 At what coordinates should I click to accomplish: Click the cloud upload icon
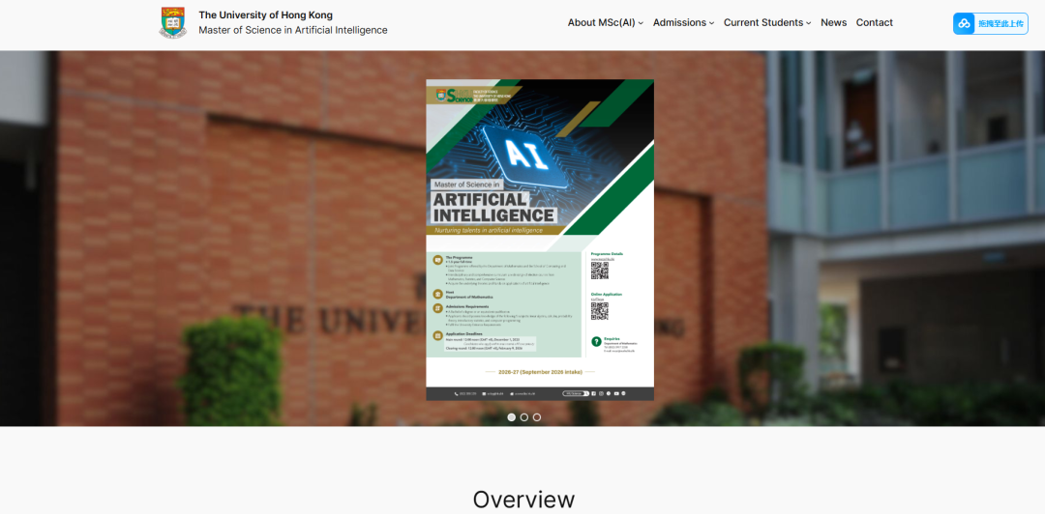coord(964,23)
